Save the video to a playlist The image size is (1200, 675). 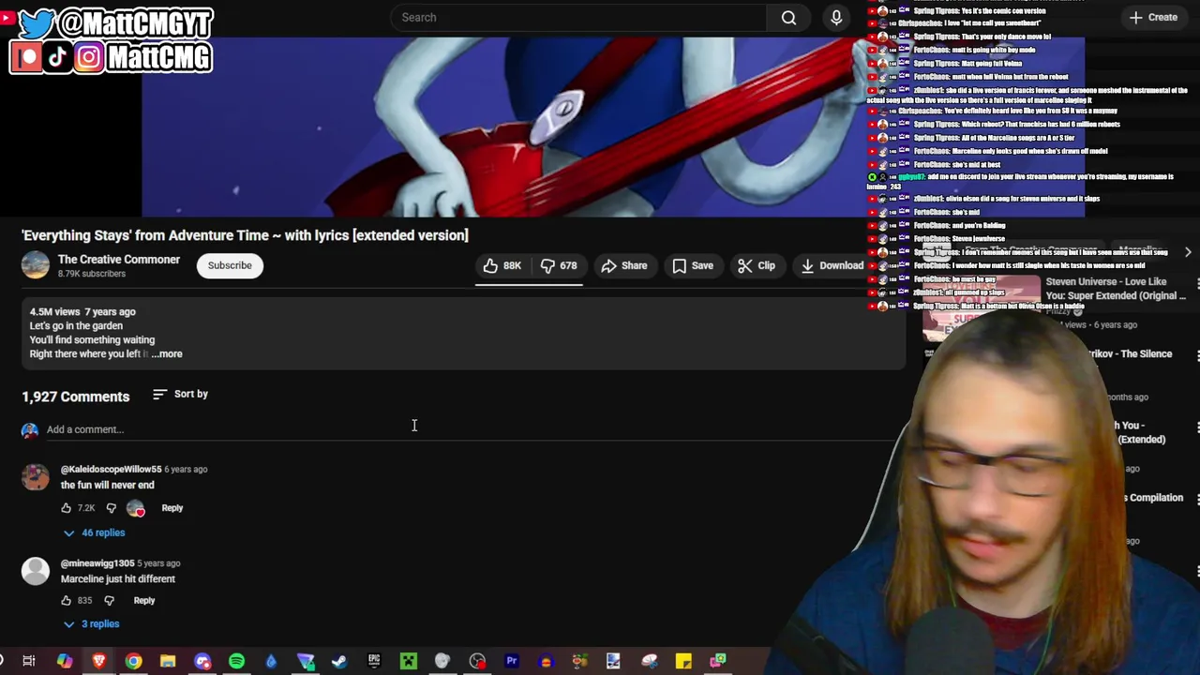click(693, 265)
